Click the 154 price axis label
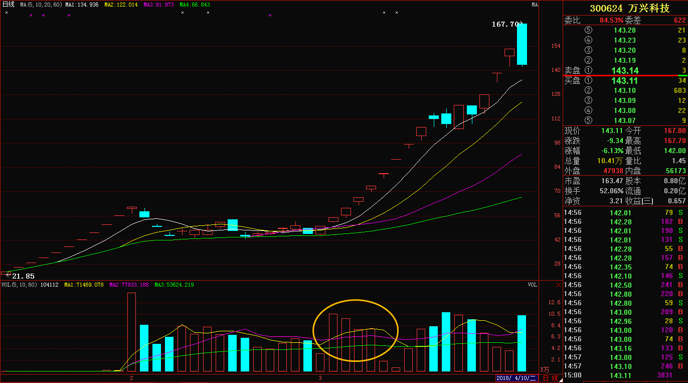This screenshot has height=383, width=688. 556,46
